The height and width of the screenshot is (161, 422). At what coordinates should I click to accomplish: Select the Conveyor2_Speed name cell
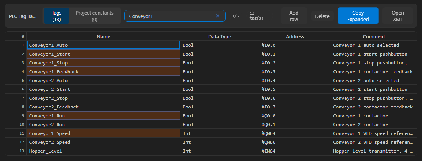104,142
